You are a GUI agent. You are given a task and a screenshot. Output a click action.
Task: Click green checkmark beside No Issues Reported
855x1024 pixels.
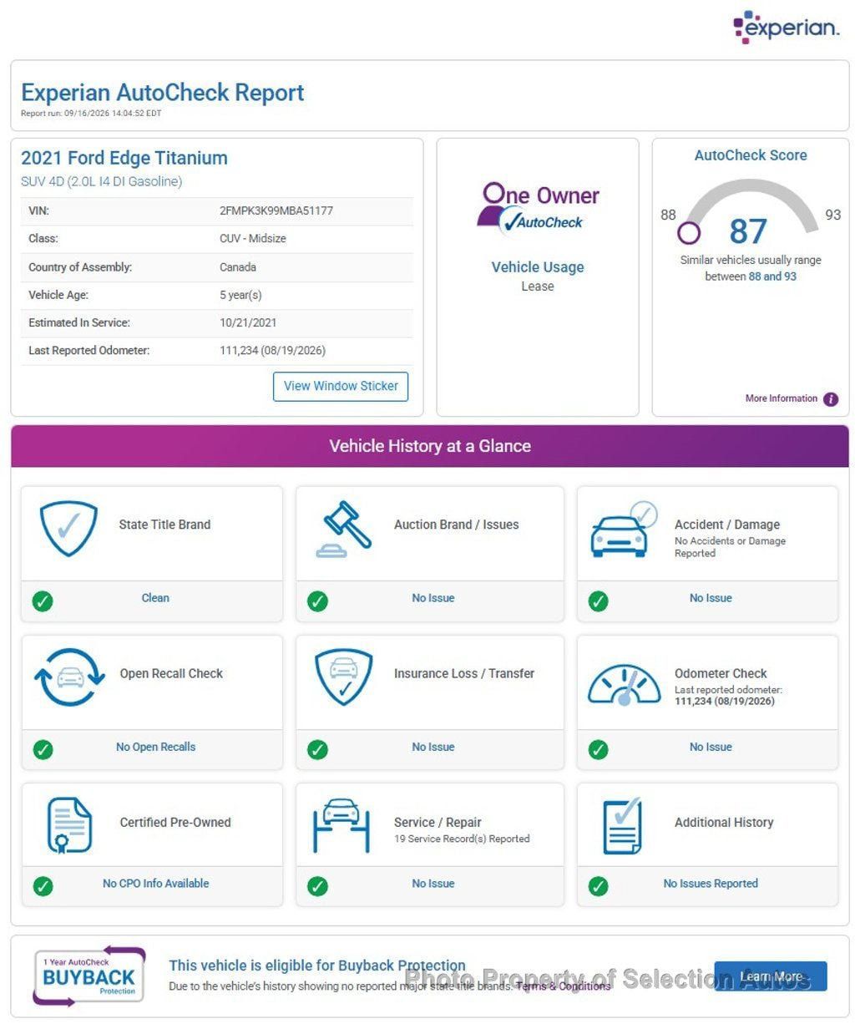598,886
